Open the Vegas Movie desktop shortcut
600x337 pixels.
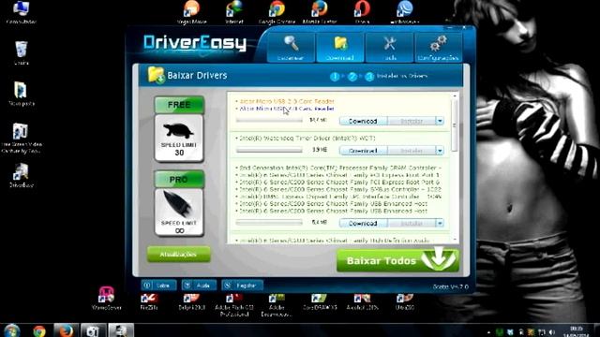pos(191,12)
